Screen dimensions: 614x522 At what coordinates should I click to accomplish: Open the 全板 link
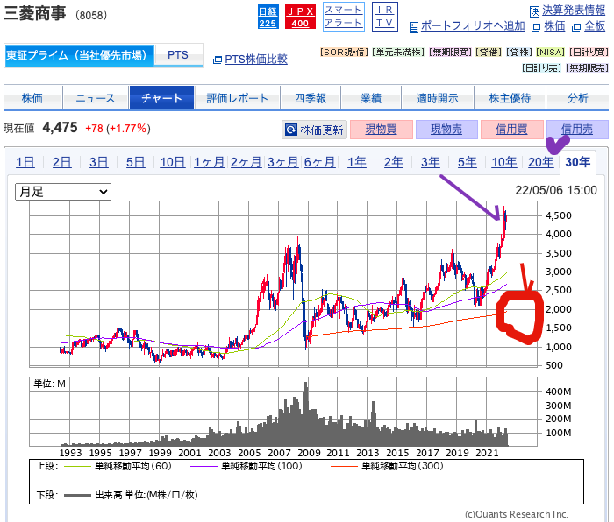point(595,26)
